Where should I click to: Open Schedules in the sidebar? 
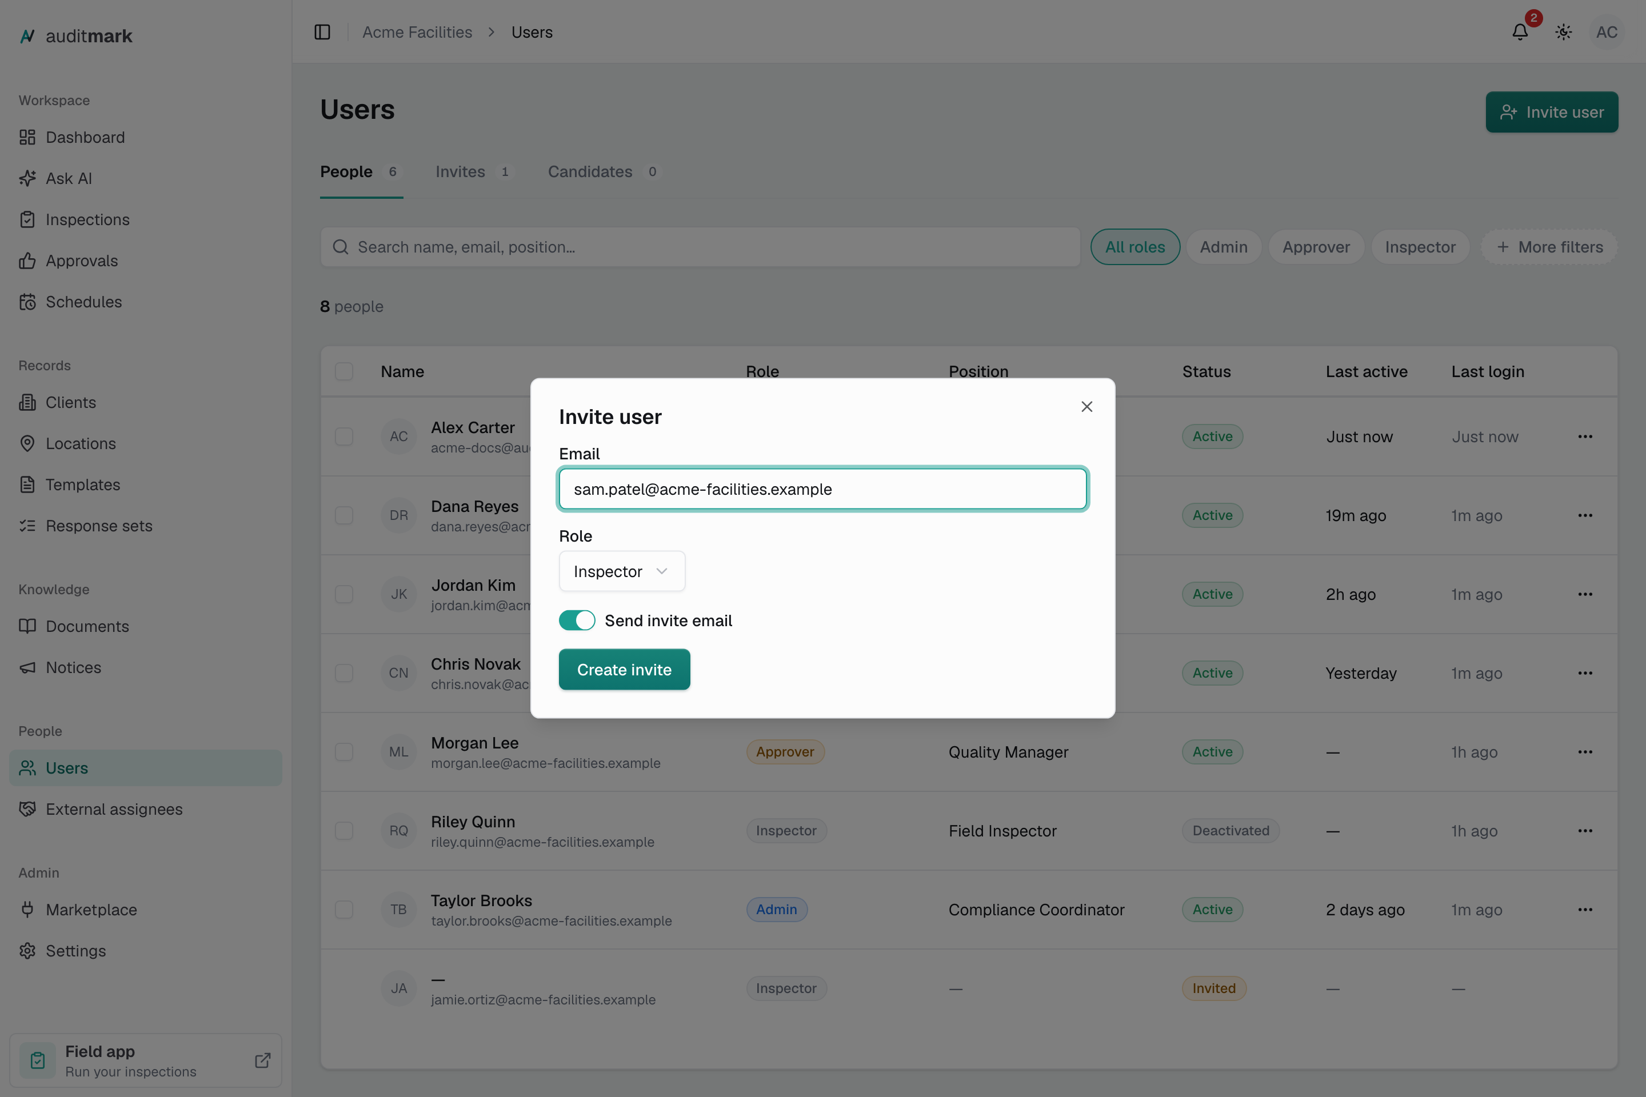146,302
